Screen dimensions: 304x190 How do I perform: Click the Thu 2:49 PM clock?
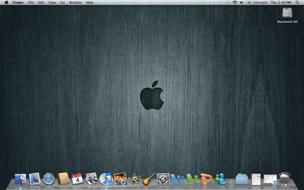(281, 2)
